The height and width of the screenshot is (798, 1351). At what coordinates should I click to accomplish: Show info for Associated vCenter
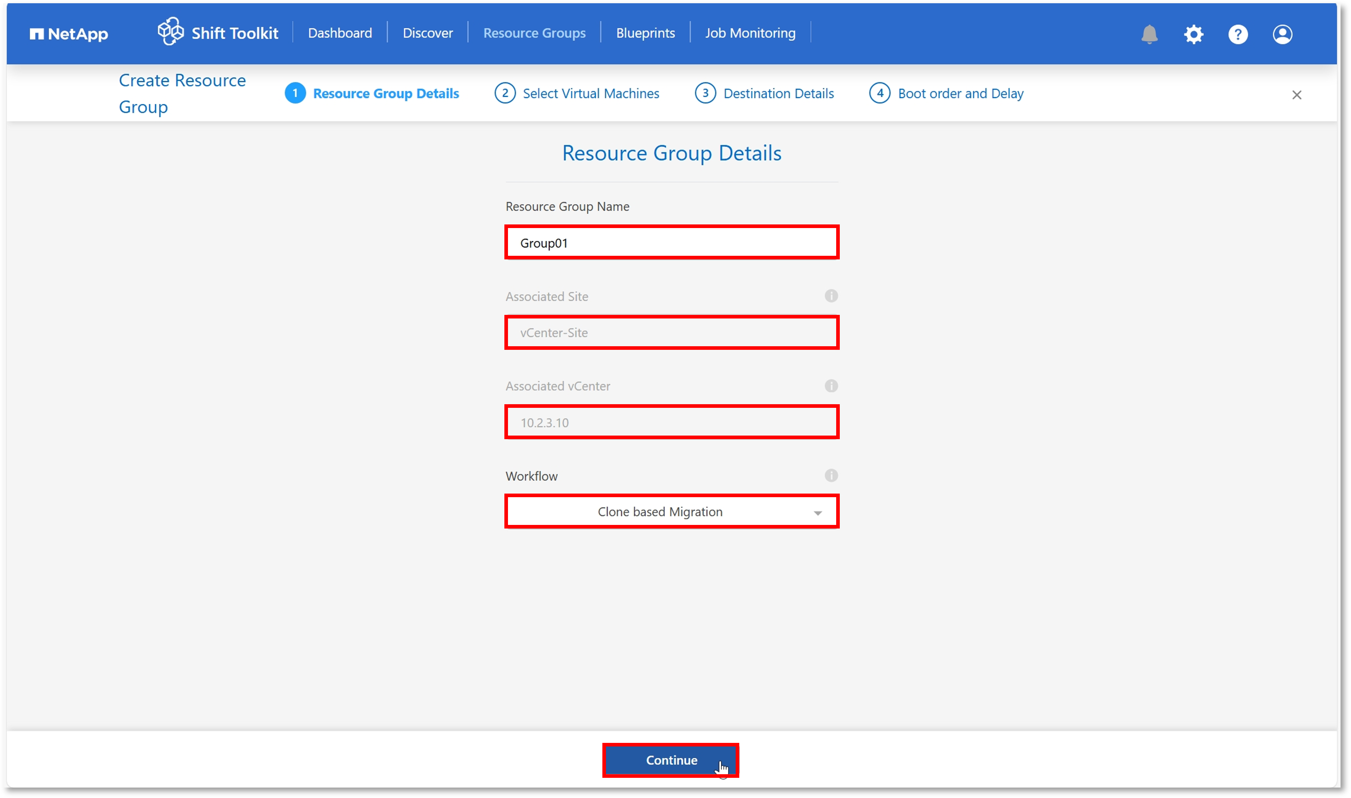tap(831, 385)
